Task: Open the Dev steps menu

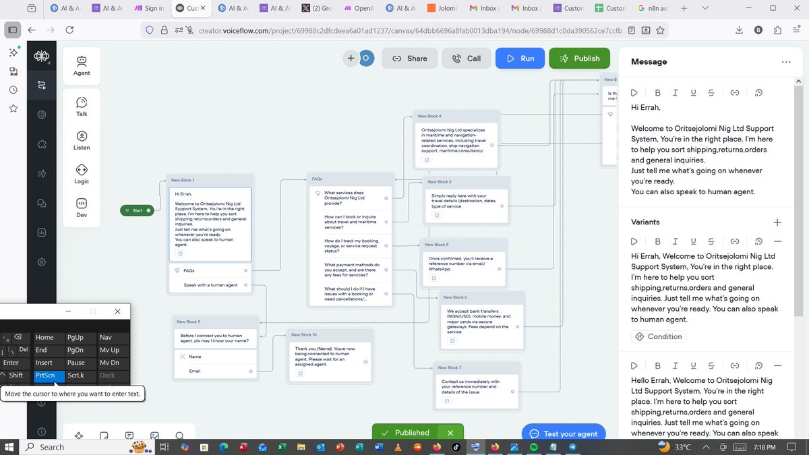Action: [x=82, y=208]
